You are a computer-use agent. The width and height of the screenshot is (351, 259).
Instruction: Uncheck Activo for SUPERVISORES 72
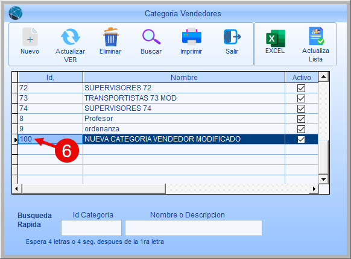[301, 88]
